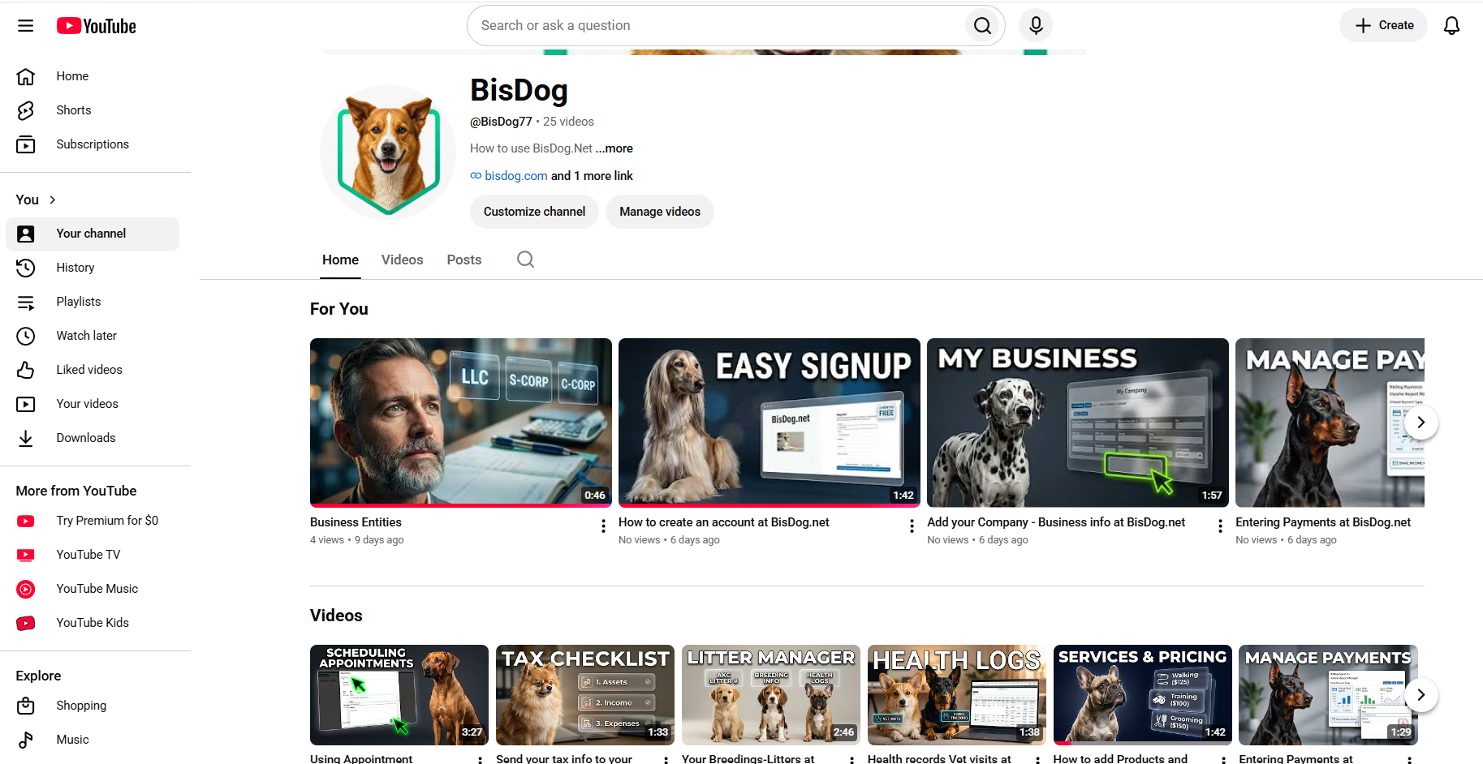Open Shopping under Explore
The height and width of the screenshot is (764, 1483).
tap(93, 706)
